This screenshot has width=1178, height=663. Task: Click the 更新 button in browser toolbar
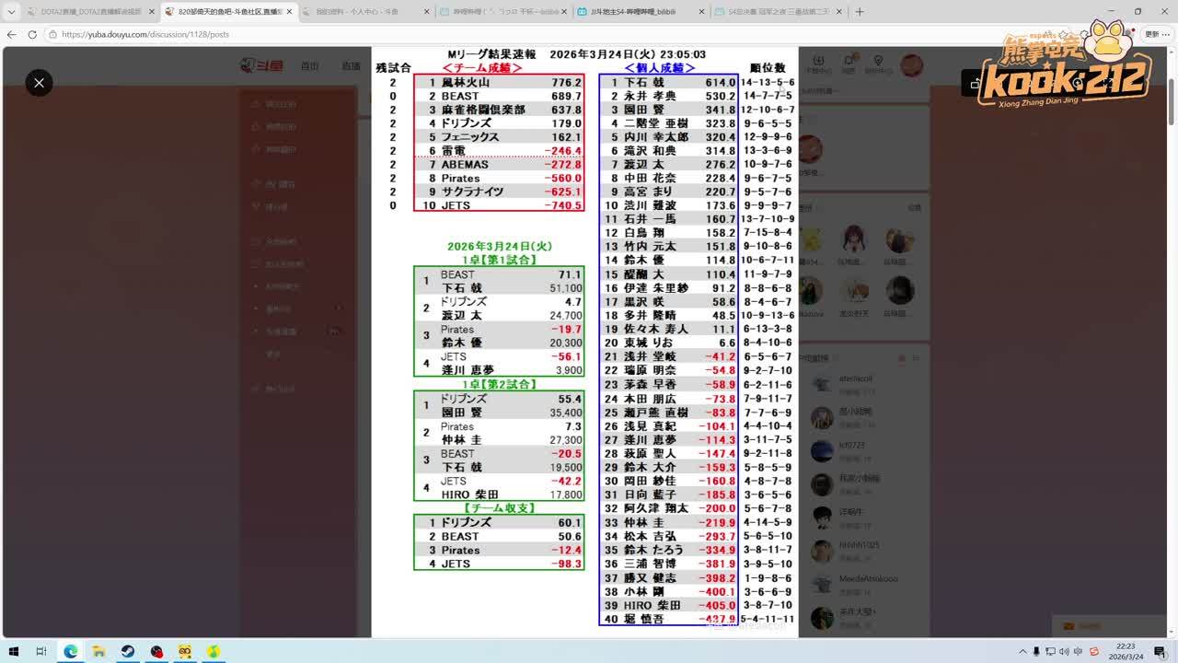tap(1153, 34)
